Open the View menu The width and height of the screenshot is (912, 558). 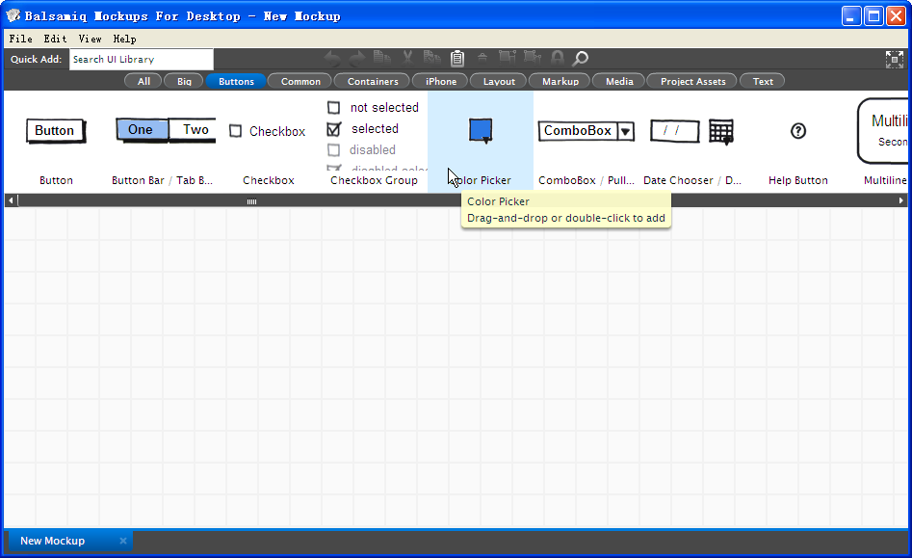click(x=91, y=39)
